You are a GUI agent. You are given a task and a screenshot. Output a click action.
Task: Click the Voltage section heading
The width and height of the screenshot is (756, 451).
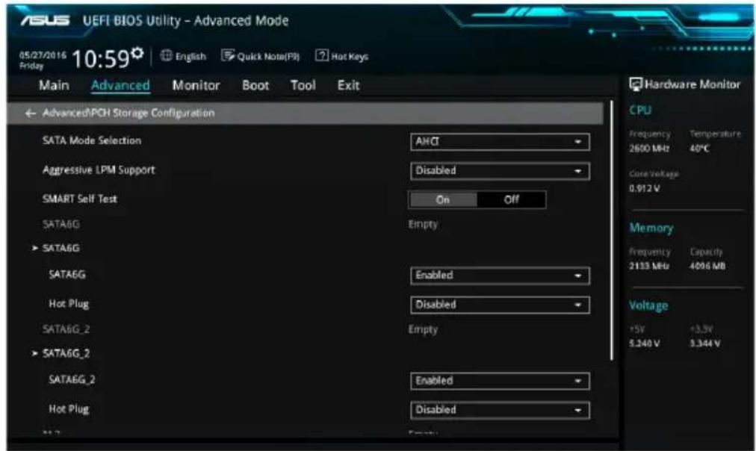click(x=648, y=305)
